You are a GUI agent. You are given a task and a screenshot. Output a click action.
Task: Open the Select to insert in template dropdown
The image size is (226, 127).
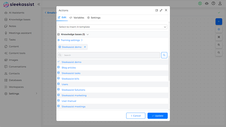[112, 27]
